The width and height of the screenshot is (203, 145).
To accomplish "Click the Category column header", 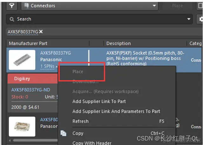I will coord(195,44).
